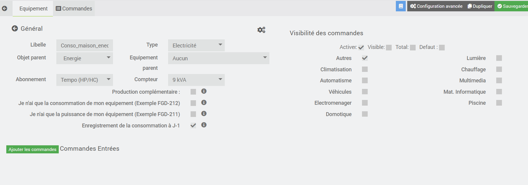Enable the Climatisation checkbox
The height and width of the screenshot is (185, 528).
(365, 69)
